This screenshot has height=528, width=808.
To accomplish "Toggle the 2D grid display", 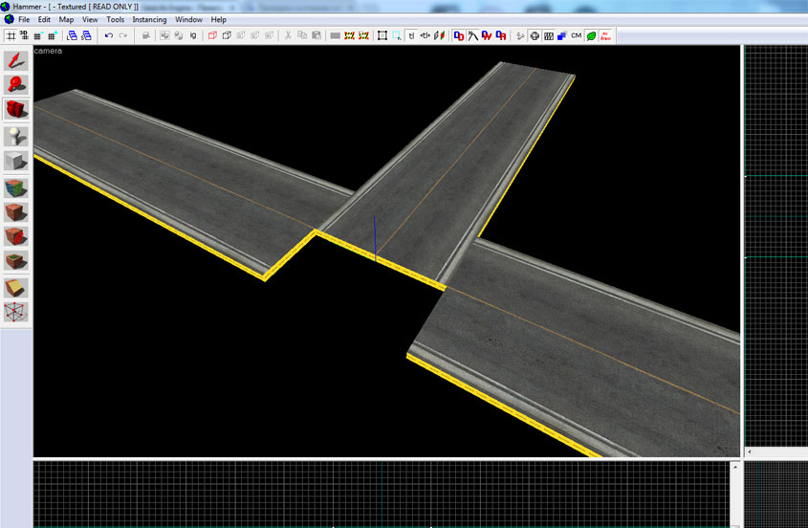I will [x=11, y=36].
